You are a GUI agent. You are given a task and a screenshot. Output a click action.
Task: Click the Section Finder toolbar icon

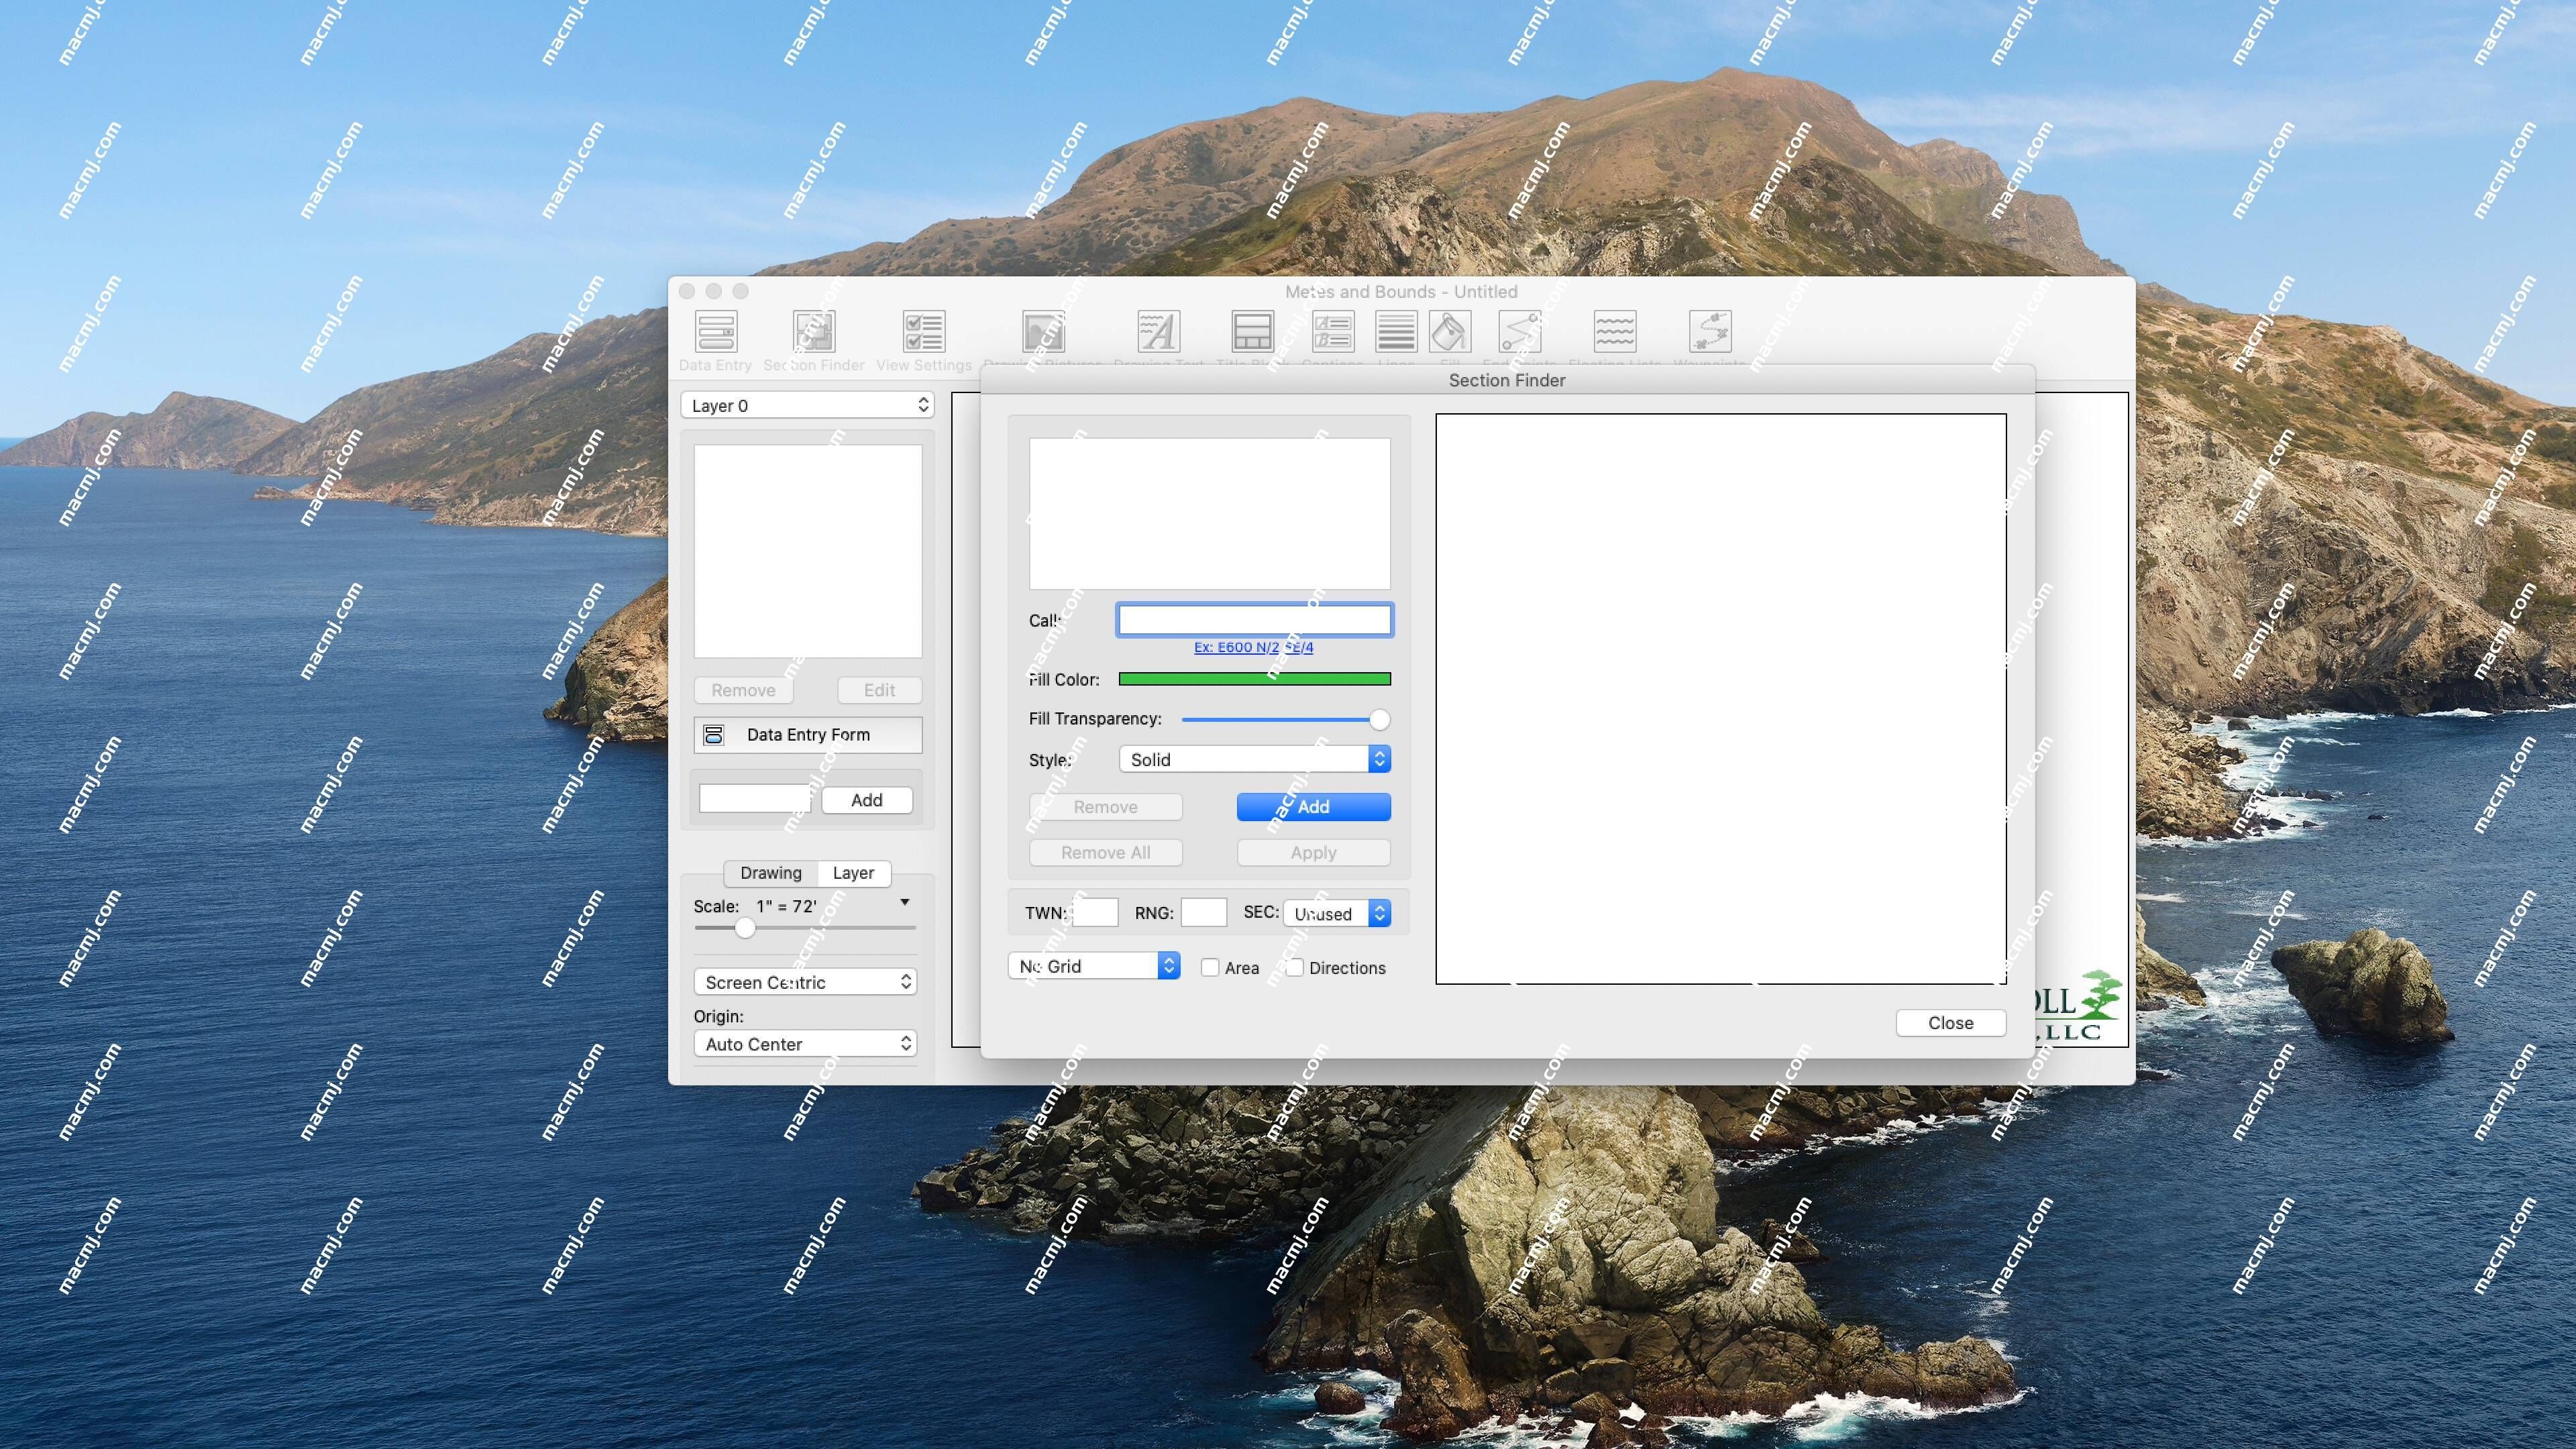813,332
